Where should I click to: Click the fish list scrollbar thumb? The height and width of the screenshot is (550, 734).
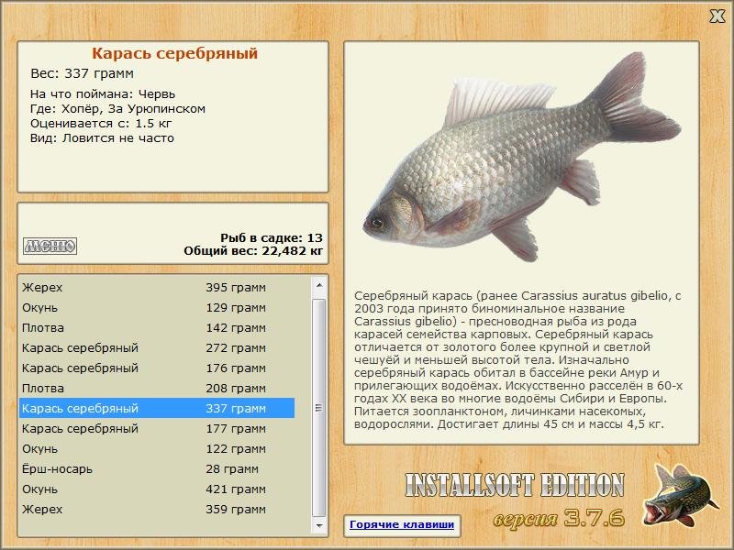[x=319, y=408]
